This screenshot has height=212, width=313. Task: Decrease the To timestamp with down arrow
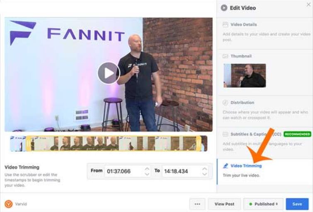pos(204,174)
